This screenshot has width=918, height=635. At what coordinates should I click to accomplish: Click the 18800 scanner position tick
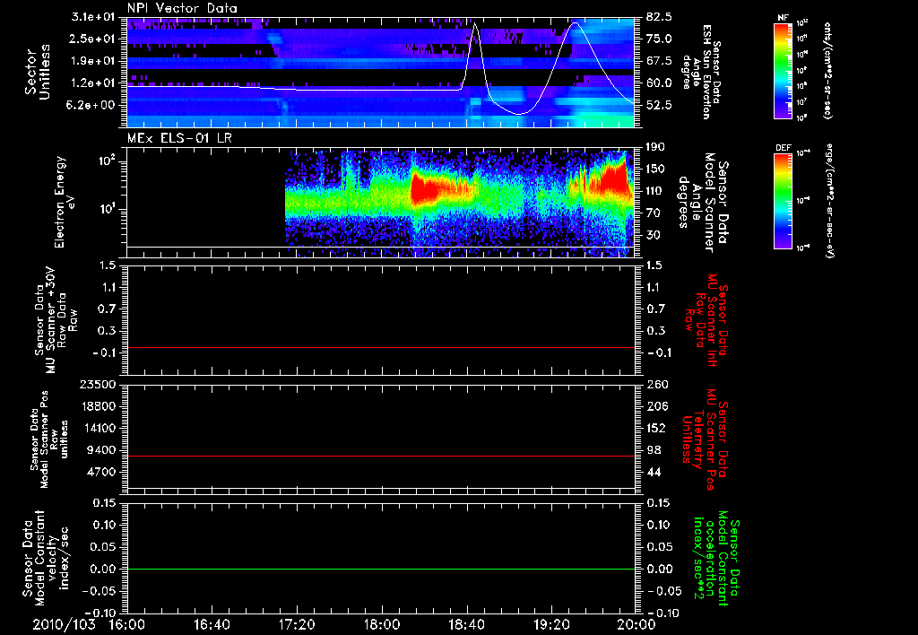[x=97, y=406]
